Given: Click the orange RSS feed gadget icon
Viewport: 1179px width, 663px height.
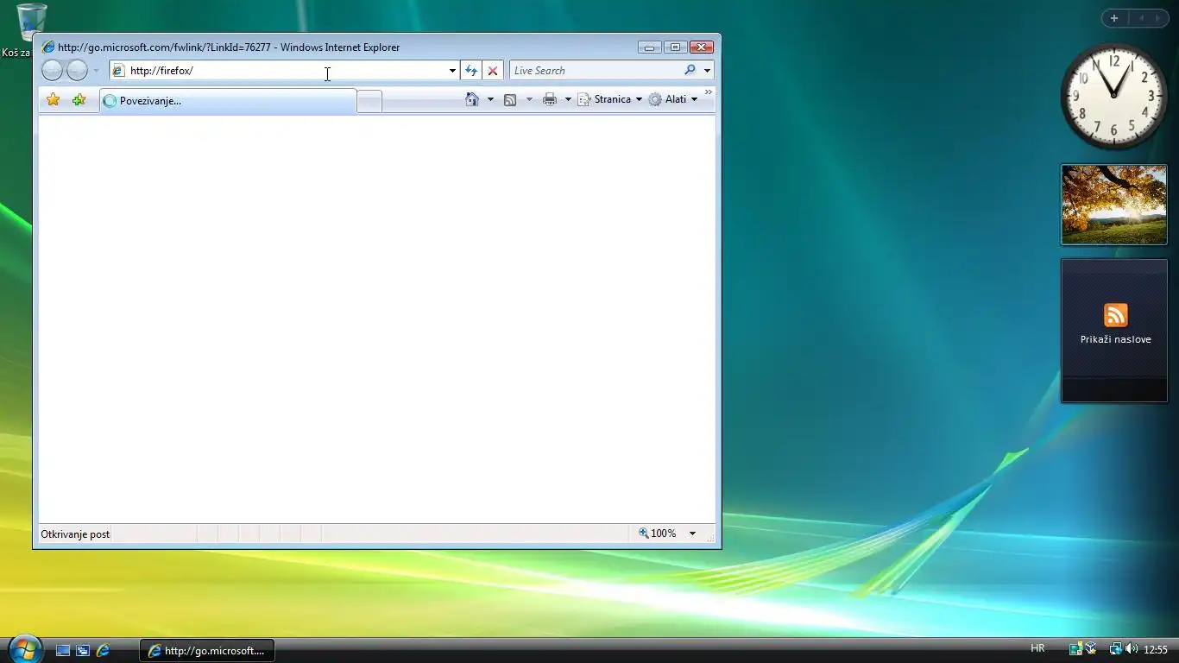Looking at the screenshot, I should click(1116, 315).
